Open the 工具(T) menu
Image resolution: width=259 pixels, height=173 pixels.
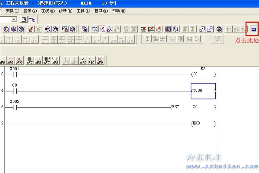(x=84, y=11)
